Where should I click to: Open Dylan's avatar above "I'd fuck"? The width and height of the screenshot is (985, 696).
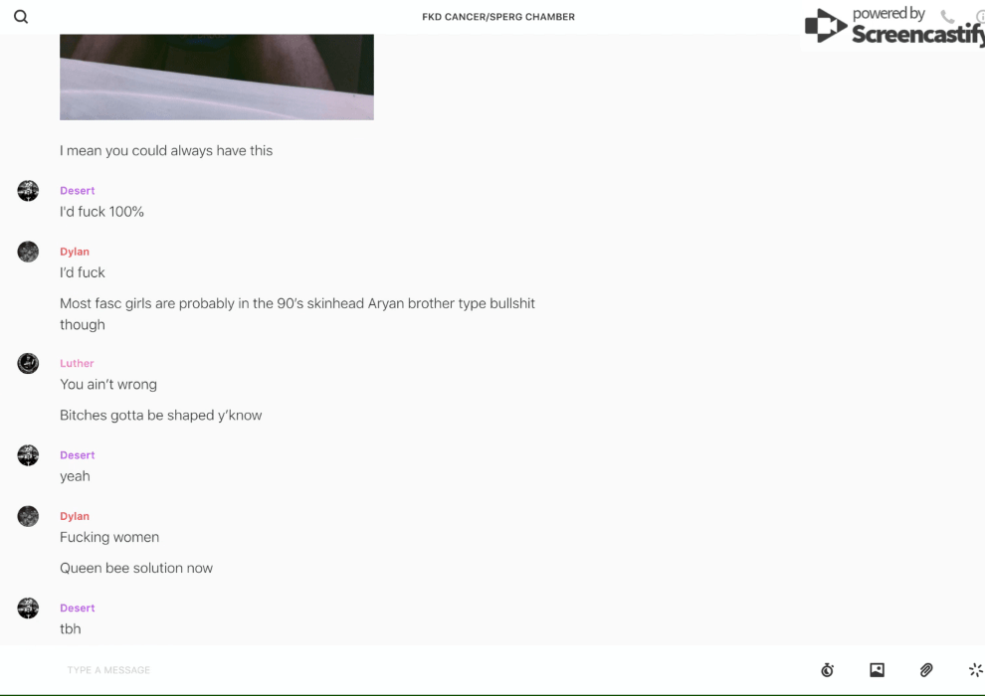pos(28,251)
